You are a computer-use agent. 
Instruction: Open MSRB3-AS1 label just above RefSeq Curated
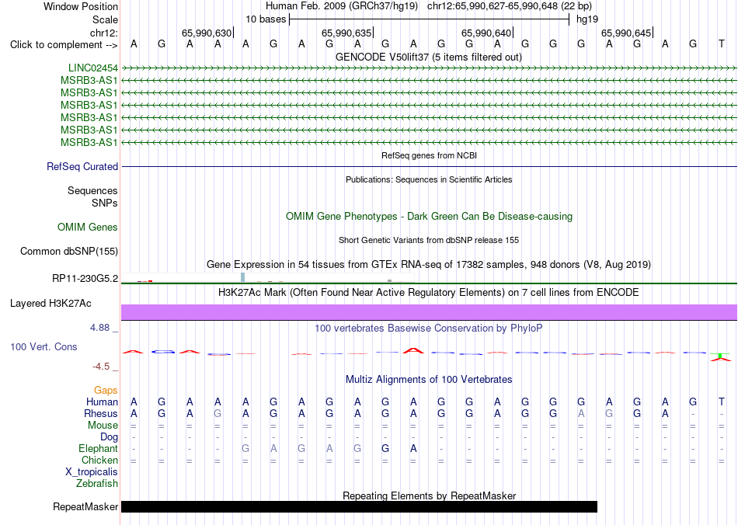pyautogui.click(x=89, y=142)
